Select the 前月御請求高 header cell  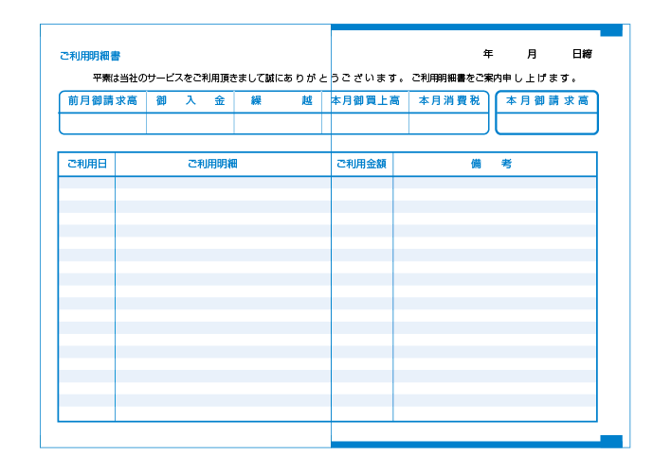(x=102, y=100)
